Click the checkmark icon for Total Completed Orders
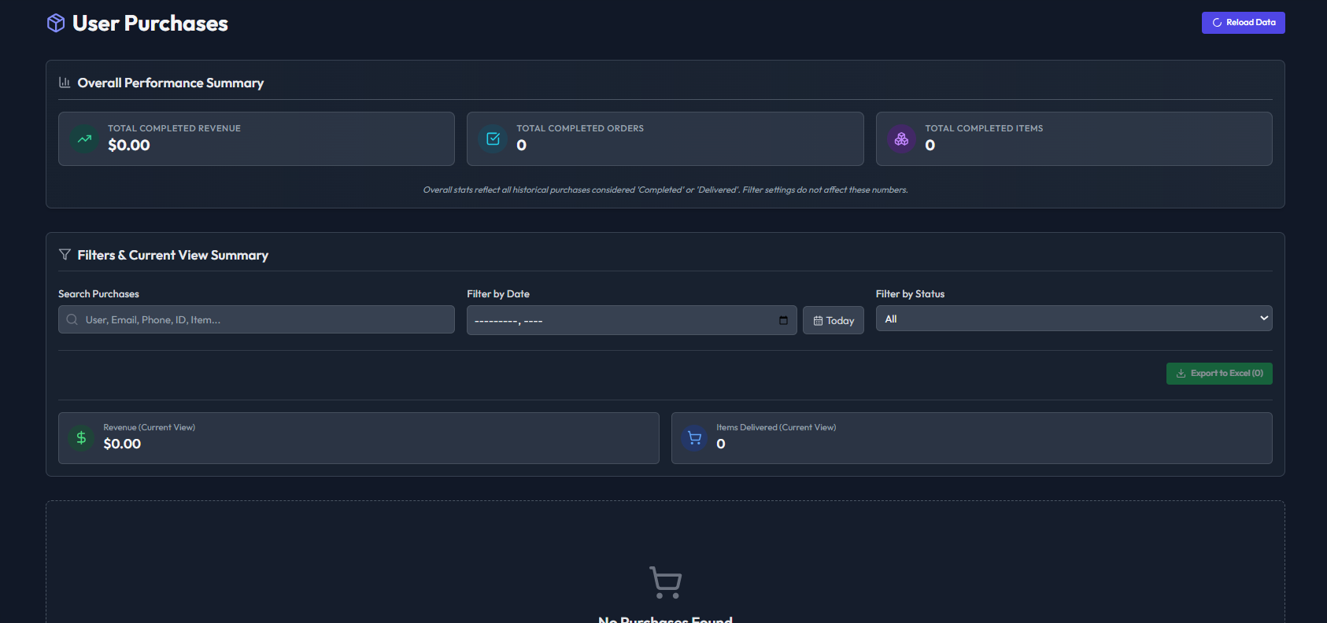Screen dimensions: 1327x623 pos(493,139)
